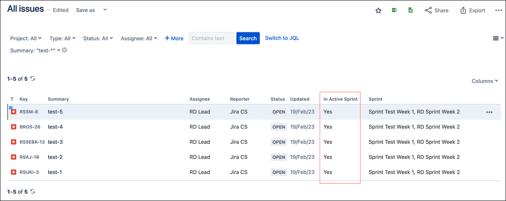This screenshot has height=201, width=506.
Task: Open the Export menu
Action: pyautogui.click(x=473, y=10)
